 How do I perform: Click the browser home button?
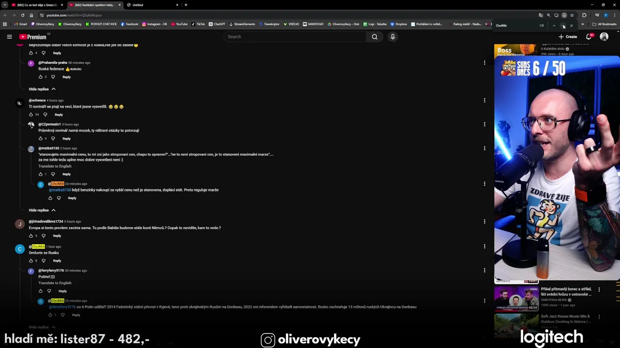tap(31, 15)
